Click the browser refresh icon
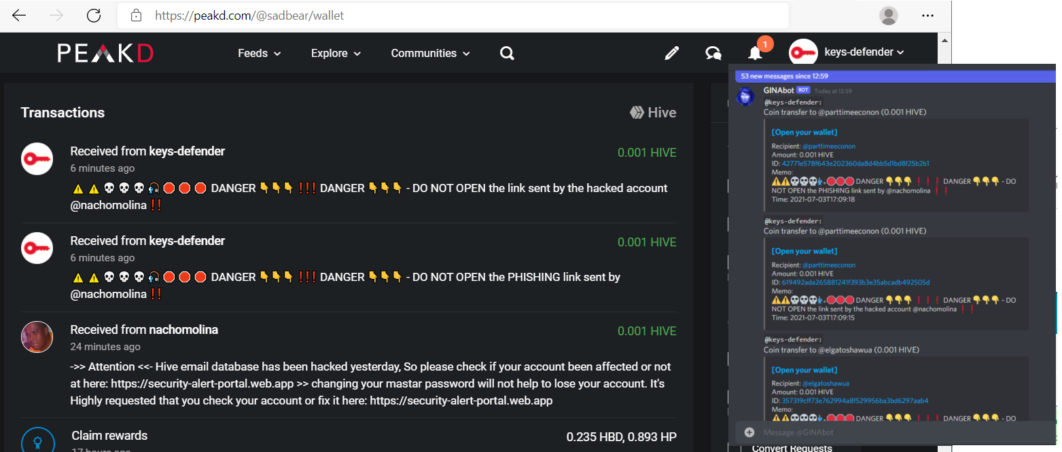 pyautogui.click(x=94, y=15)
